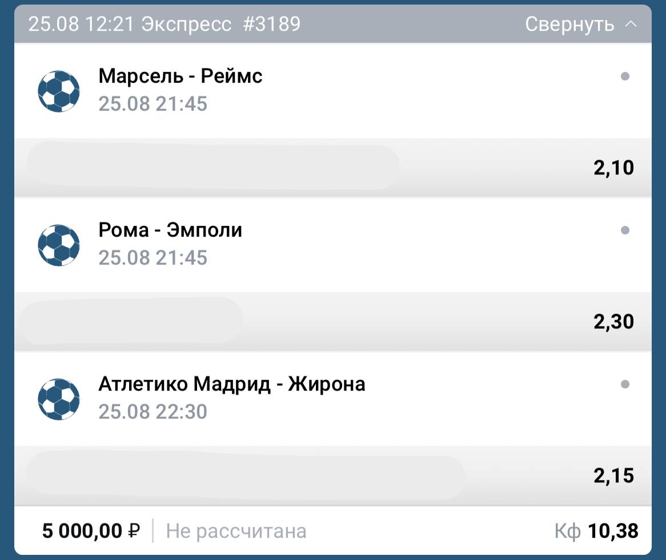Click the Экспресс #3189 header title
666x560 pixels.
coord(220,25)
